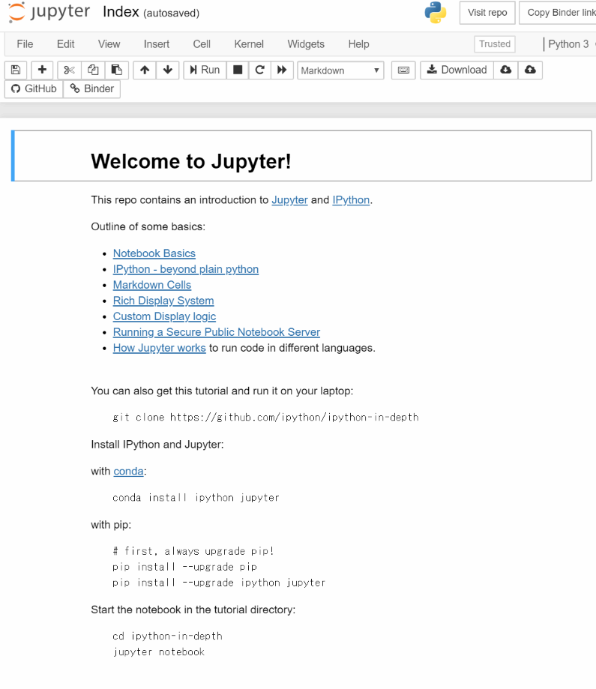Cut selected cells with scissors icon
Viewport: 596px width, 689px height.
pyautogui.click(x=69, y=70)
